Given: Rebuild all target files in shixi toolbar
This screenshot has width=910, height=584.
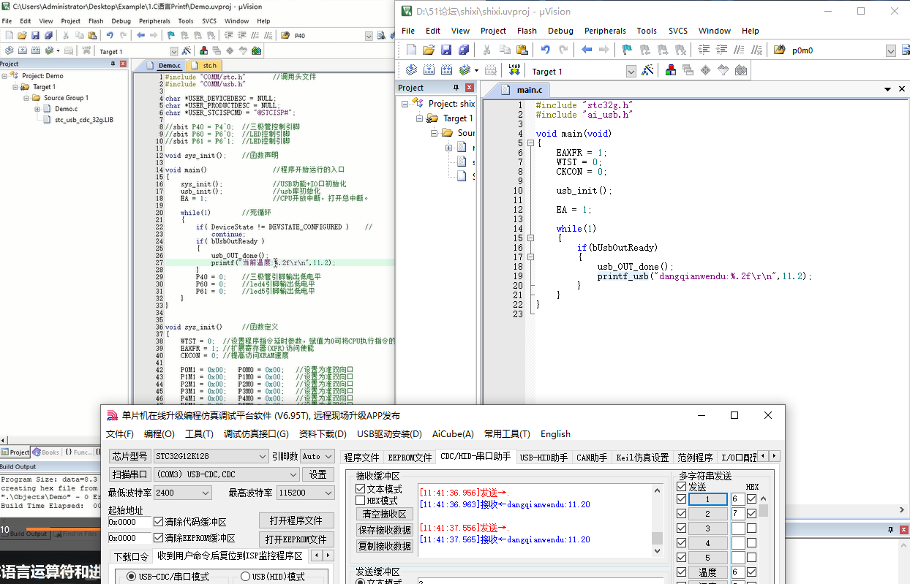Looking at the screenshot, I should pyautogui.click(x=446, y=70).
